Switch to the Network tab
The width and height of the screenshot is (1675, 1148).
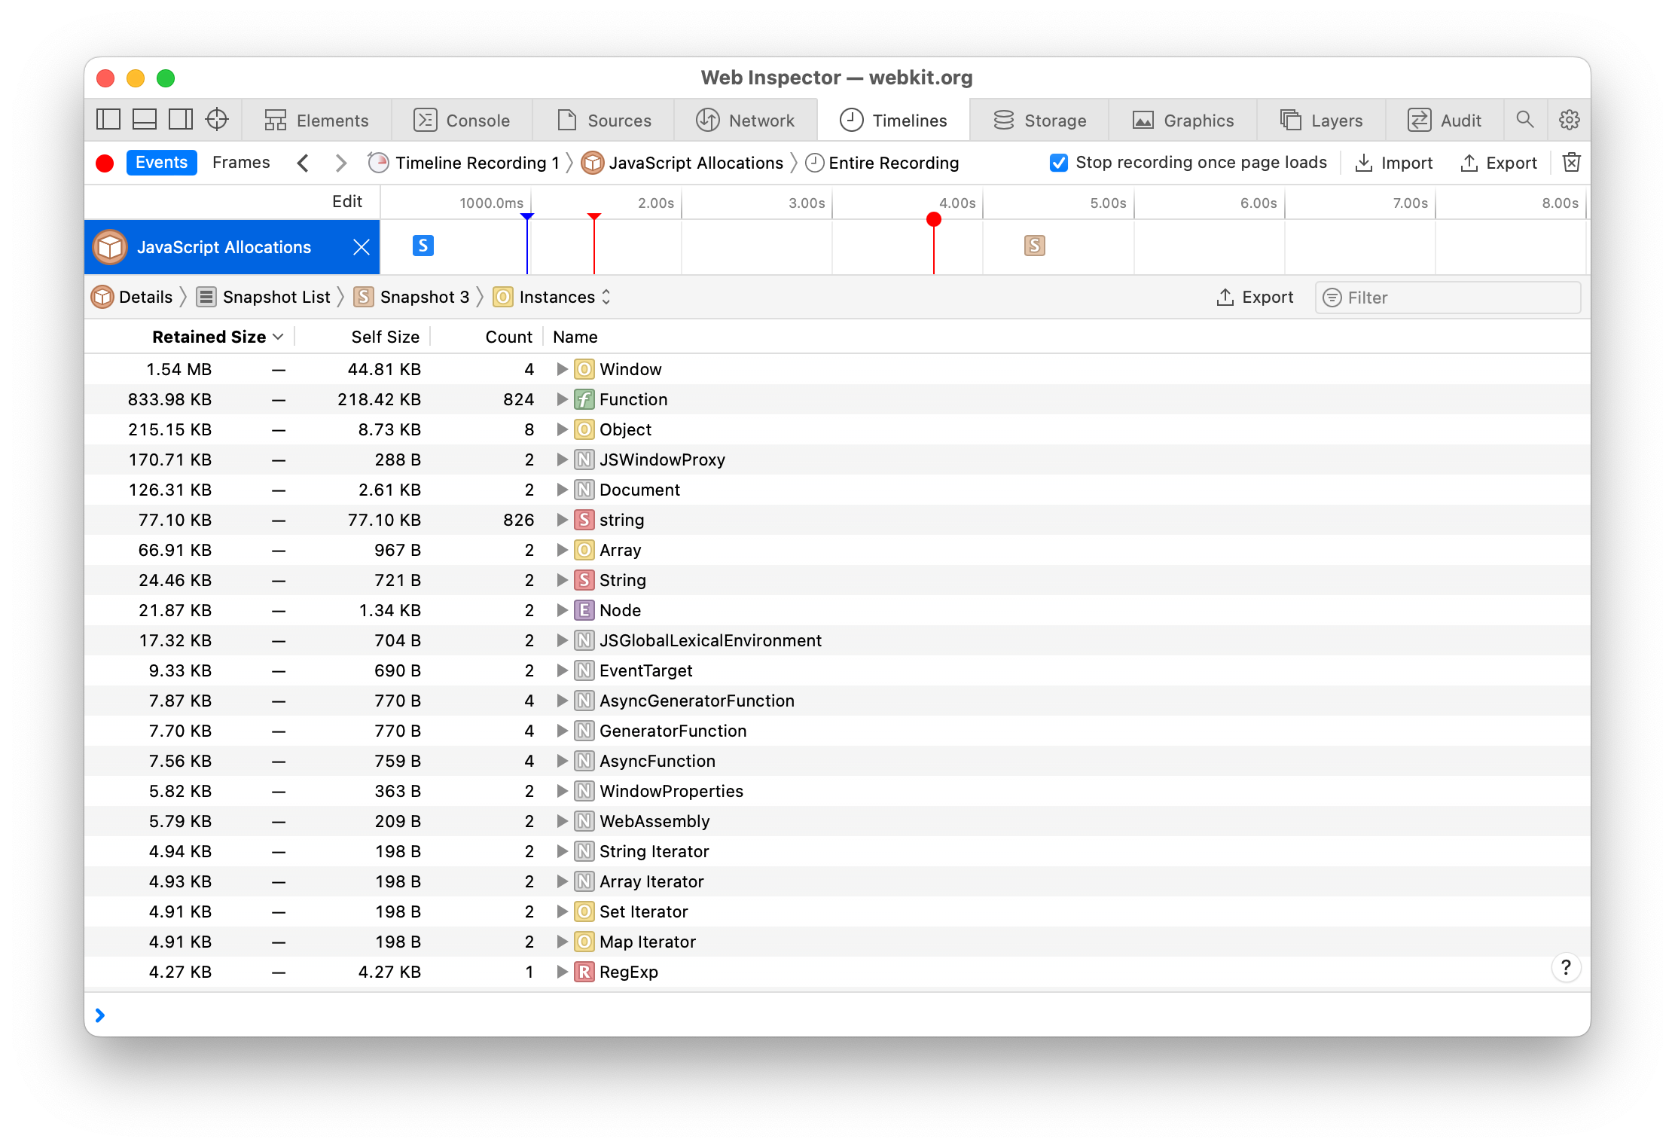pos(746,121)
